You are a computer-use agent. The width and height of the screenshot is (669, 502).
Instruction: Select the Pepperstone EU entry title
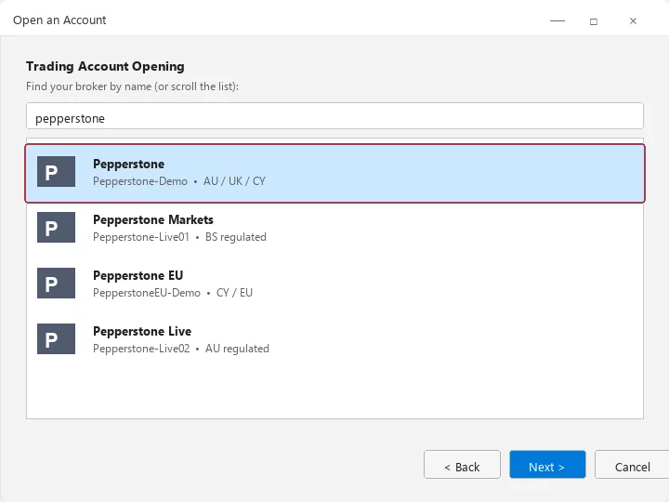[x=138, y=276]
